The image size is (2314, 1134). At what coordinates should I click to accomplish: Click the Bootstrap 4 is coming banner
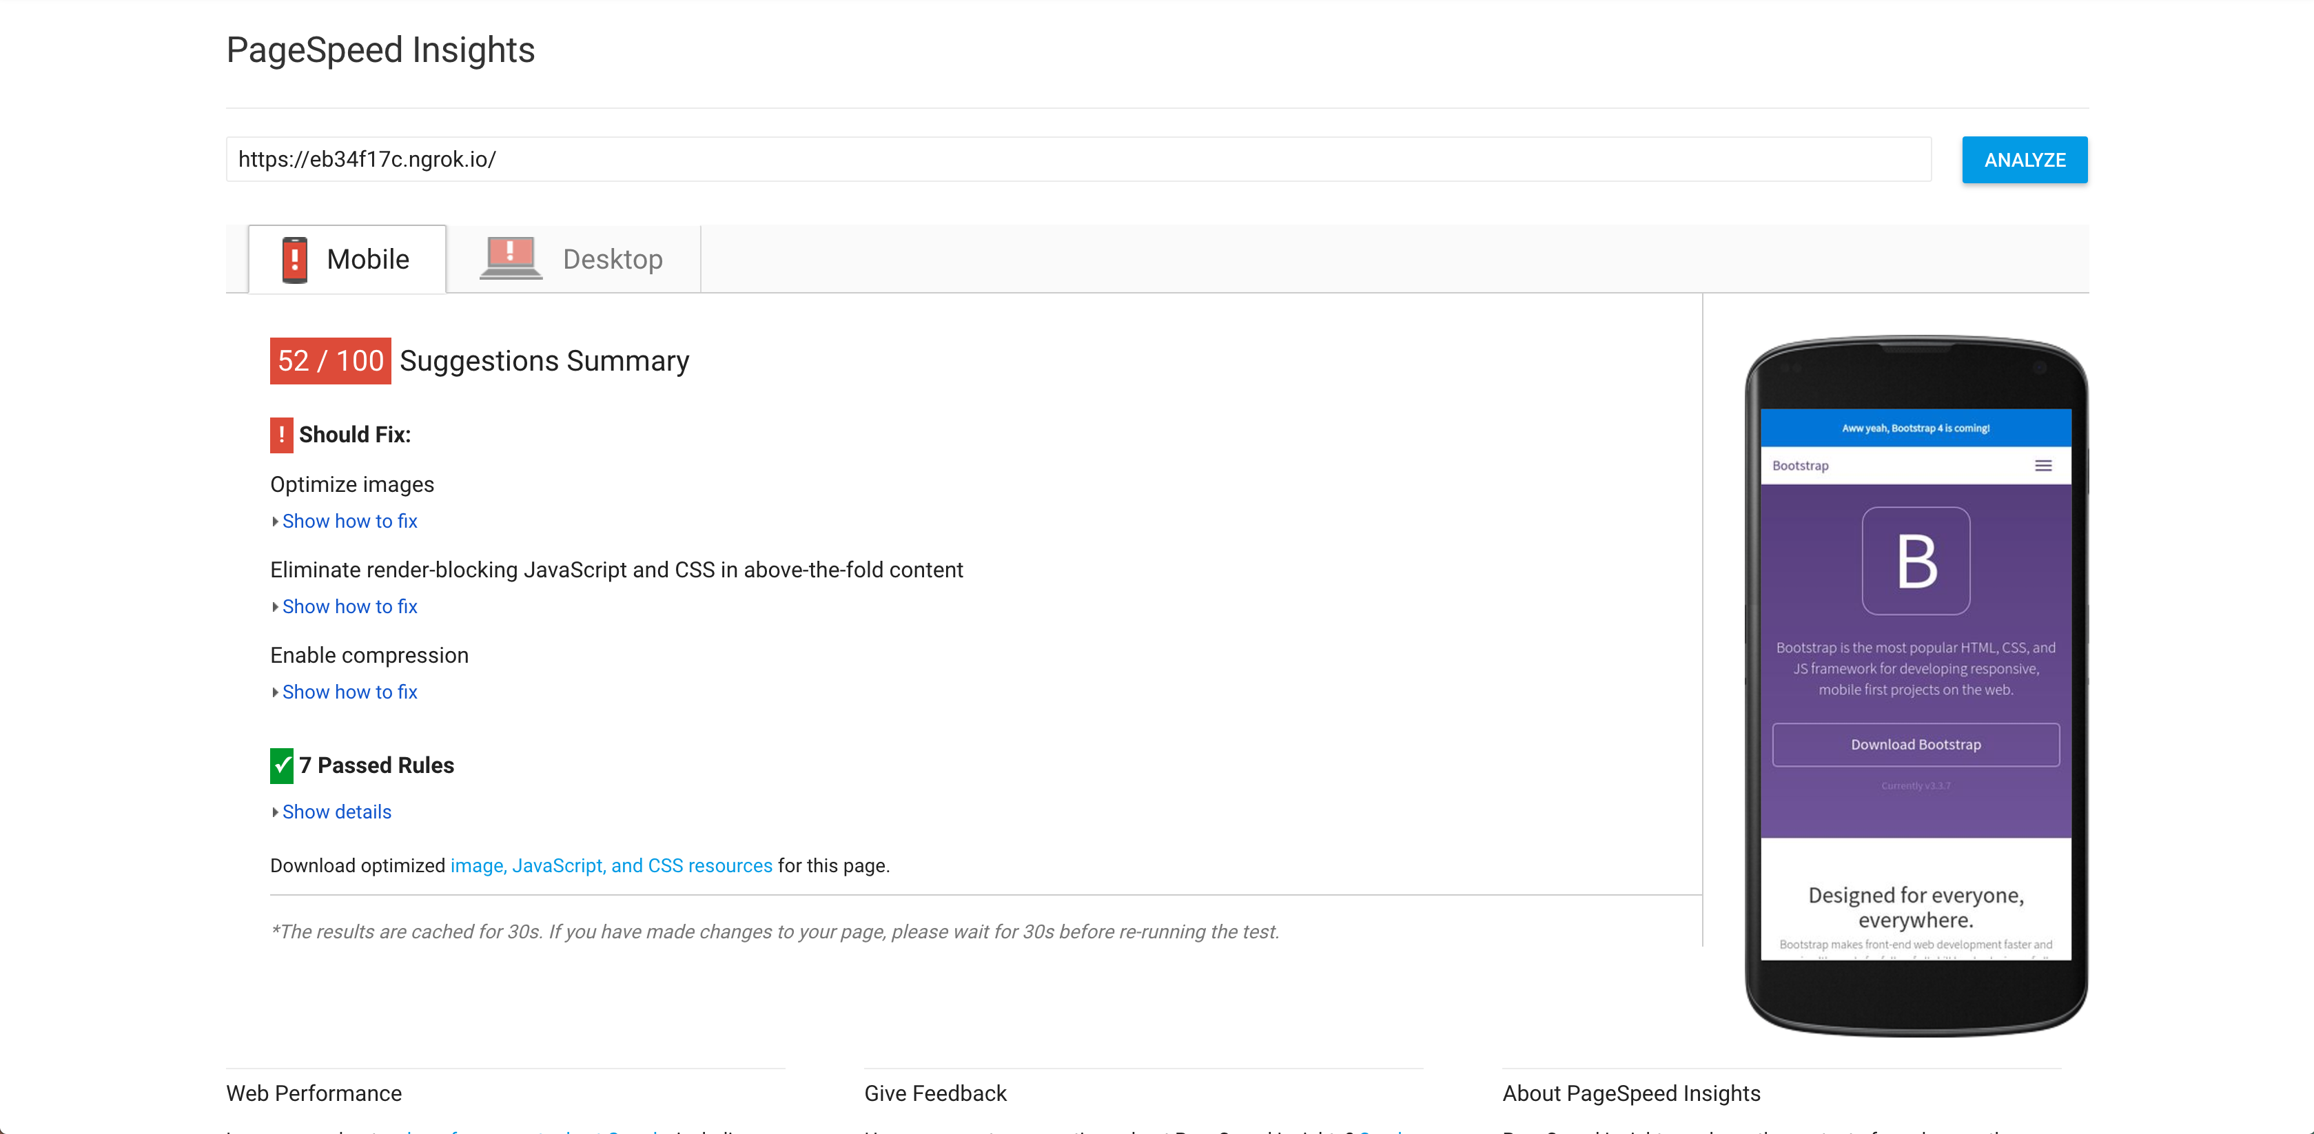(1915, 429)
